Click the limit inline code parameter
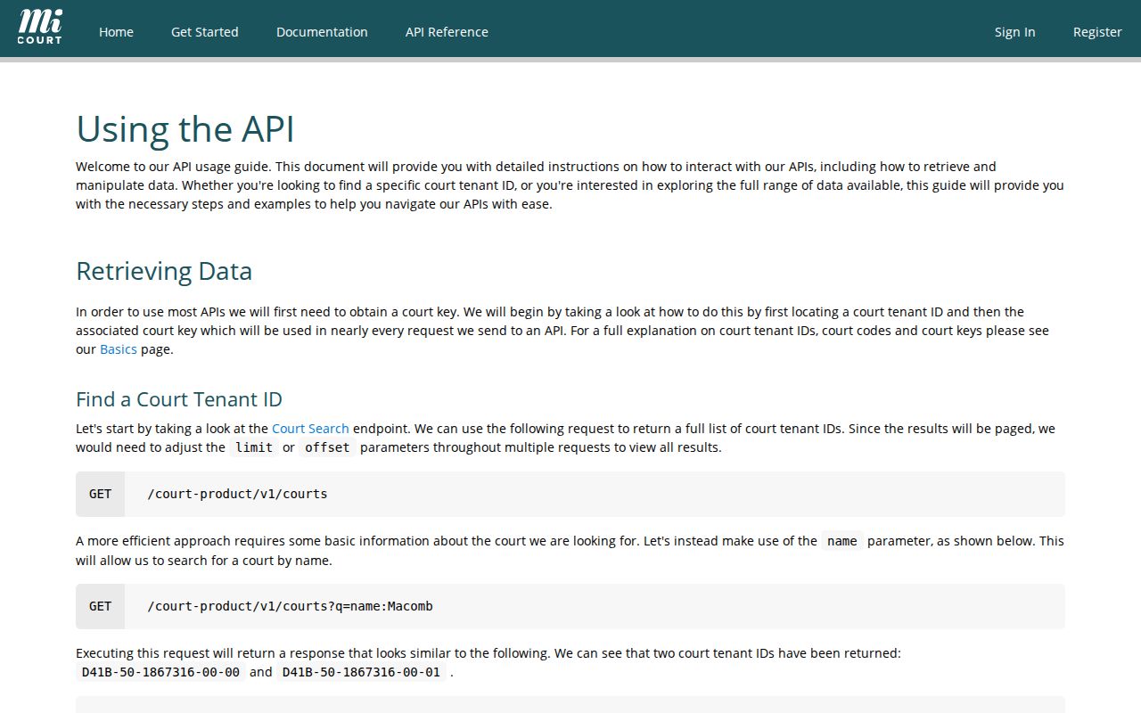Screen dimensions: 1141x713 point(254,447)
